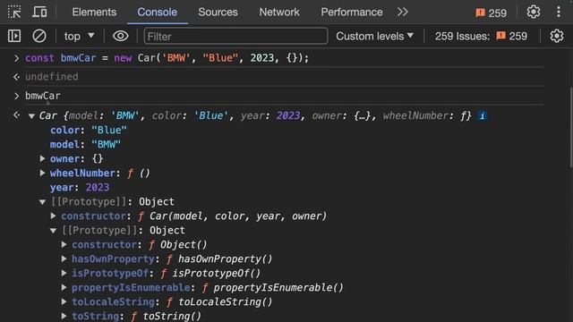The width and height of the screenshot is (573, 322).
Task: Open the three-dot customize menu
Action: click(x=559, y=12)
